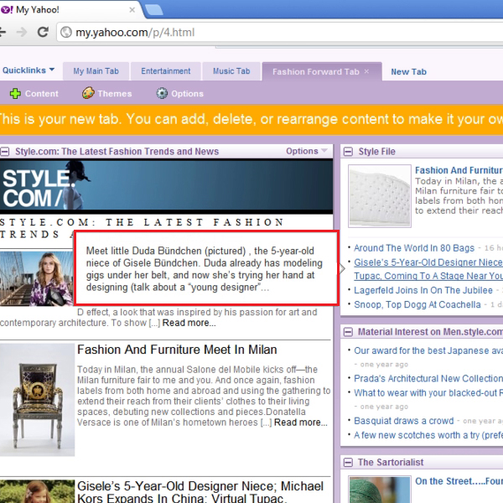This screenshot has height=503, width=503.
Task: Click Our award for the best Japanese link
Action: pos(428,350)
